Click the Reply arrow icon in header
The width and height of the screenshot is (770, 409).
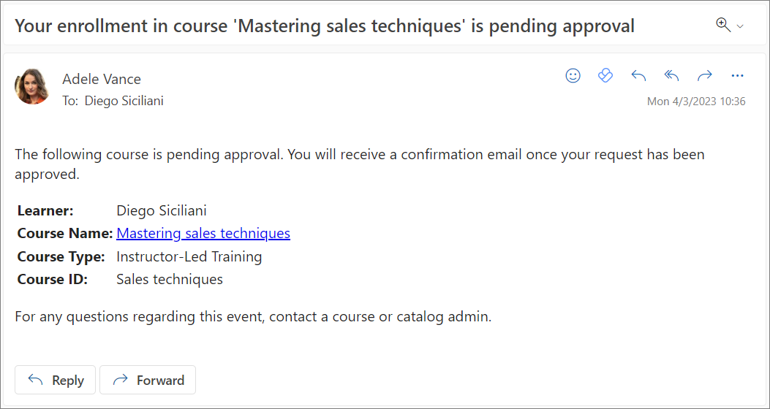(638, 76)
